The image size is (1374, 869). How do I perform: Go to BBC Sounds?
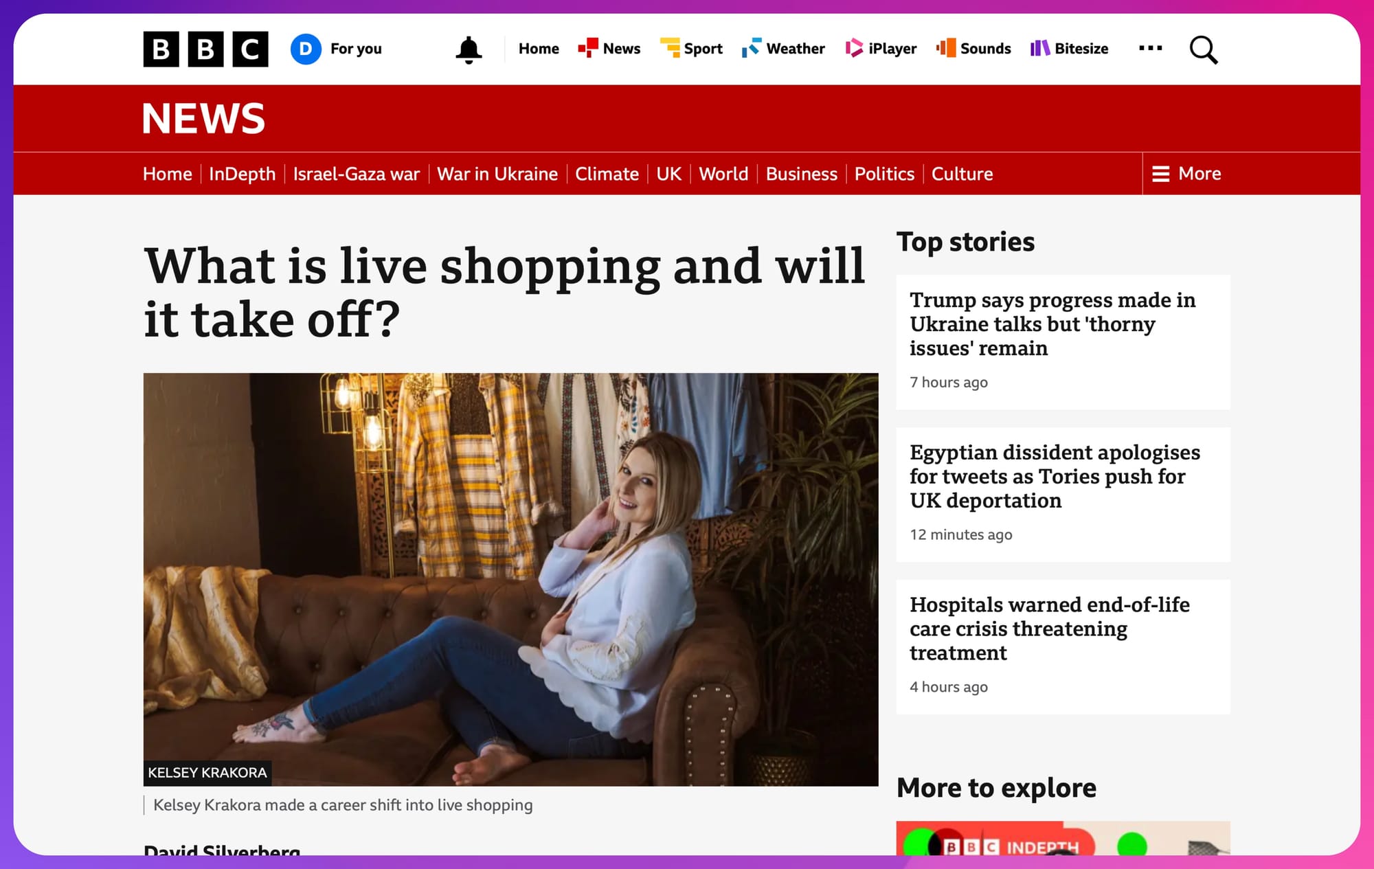click(973, 48)
